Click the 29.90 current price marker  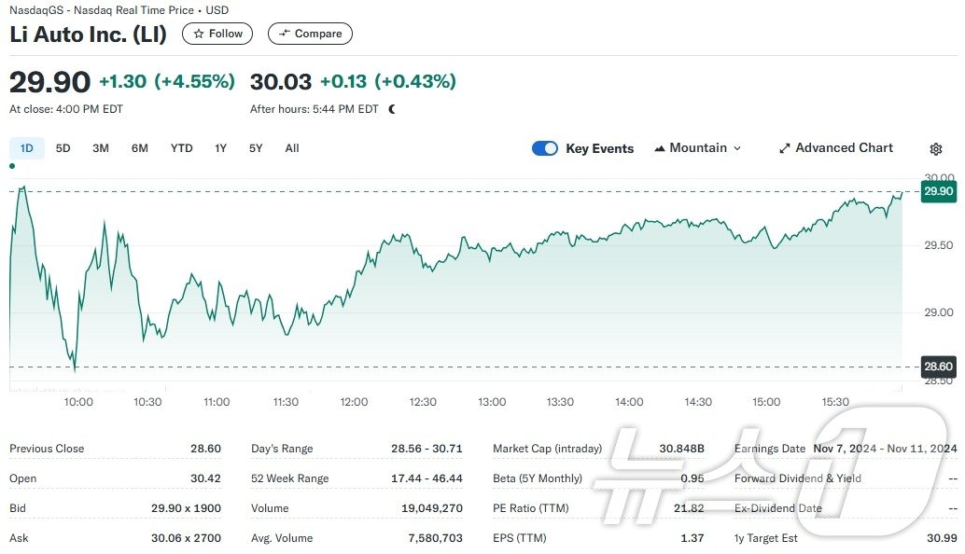pos(937,191)
